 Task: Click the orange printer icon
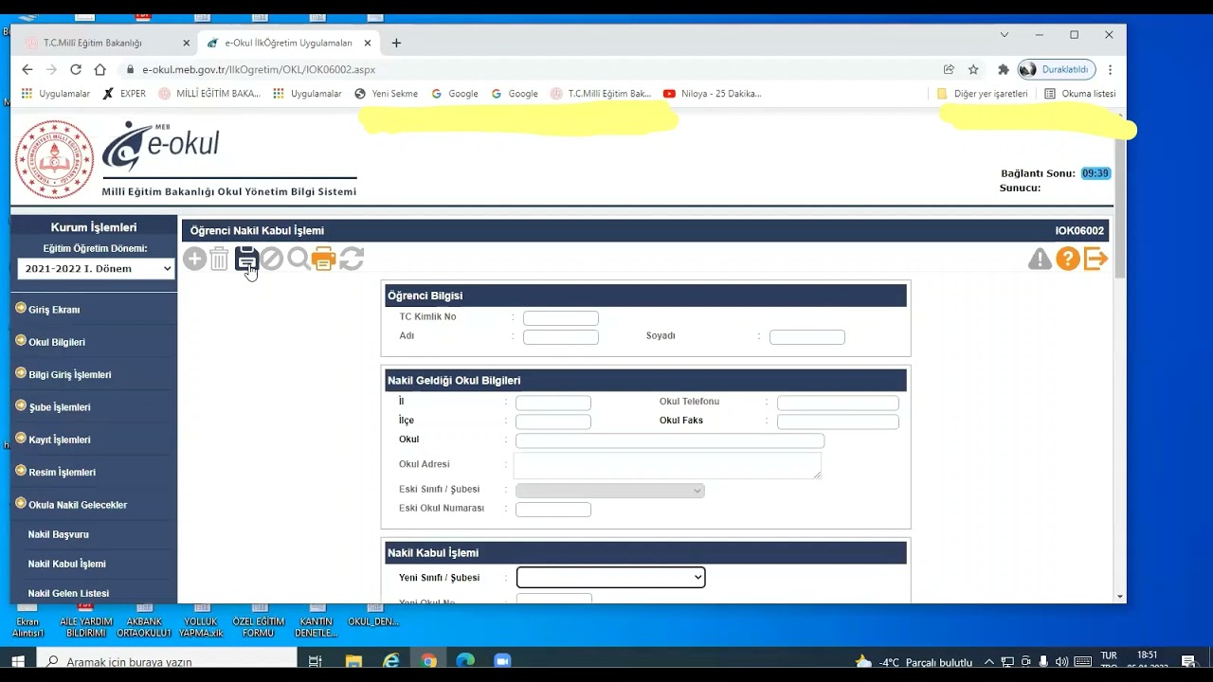[324, 259]
